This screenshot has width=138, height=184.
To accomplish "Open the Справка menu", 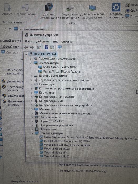I will point(67,42).
